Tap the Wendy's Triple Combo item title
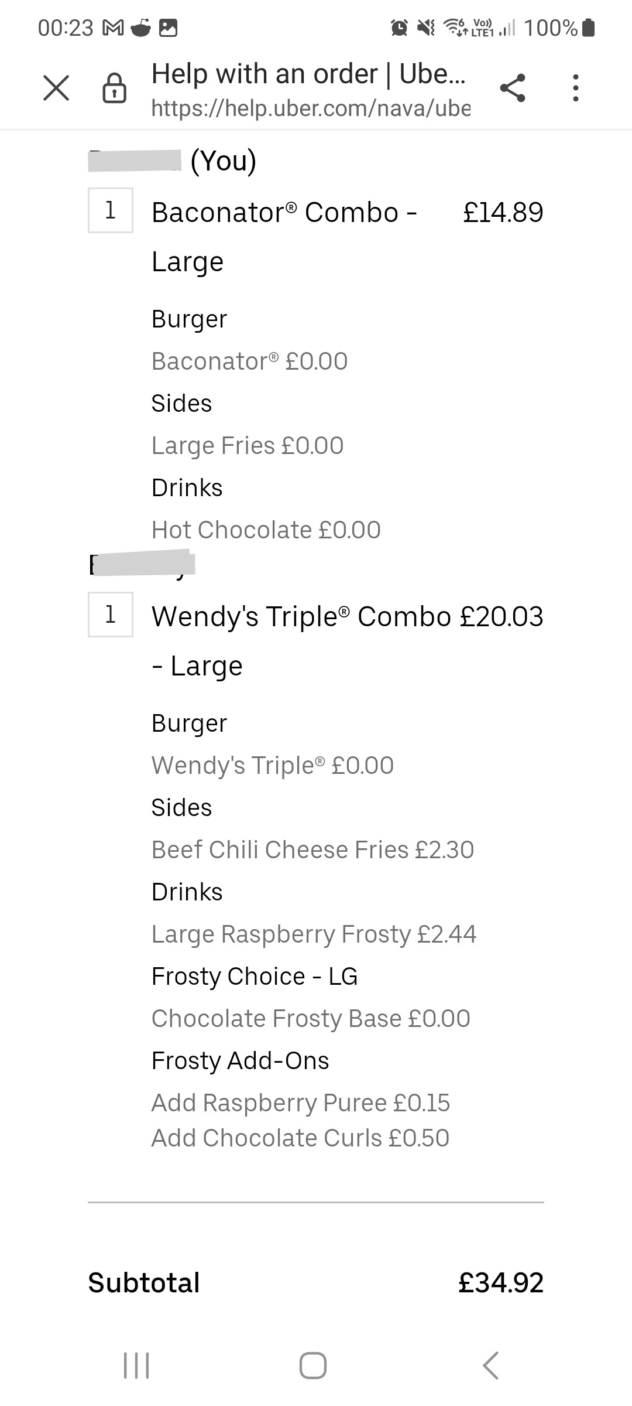Image resolution: width=632 pixels, height=1406 pixels. point(301,641)
